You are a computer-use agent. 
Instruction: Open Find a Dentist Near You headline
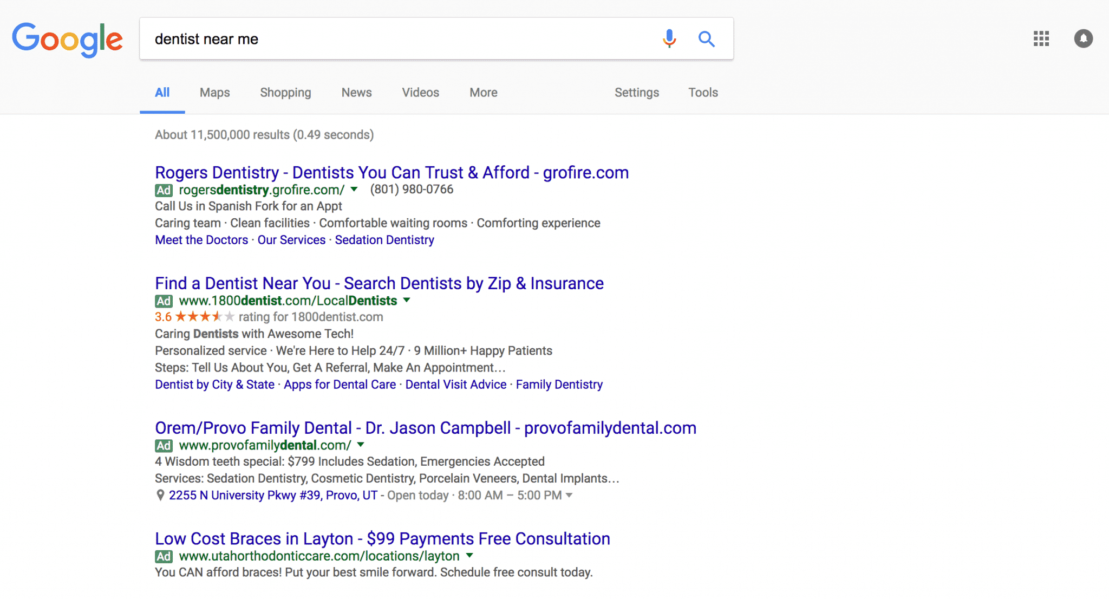click(x=379, y=283)
